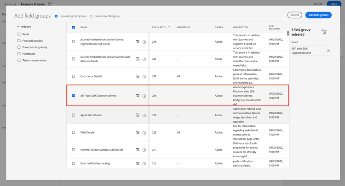Viewport: 345px width, 186px height.
Task: Check the Retail industry filter
Action: [19, 34]
